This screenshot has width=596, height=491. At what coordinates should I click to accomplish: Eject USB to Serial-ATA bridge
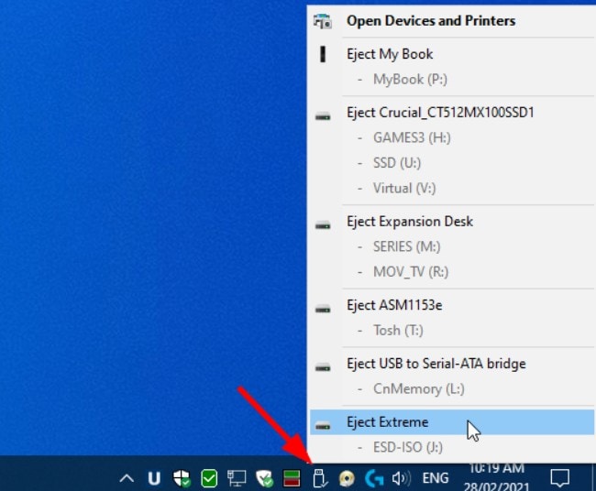tap(451, 364)
